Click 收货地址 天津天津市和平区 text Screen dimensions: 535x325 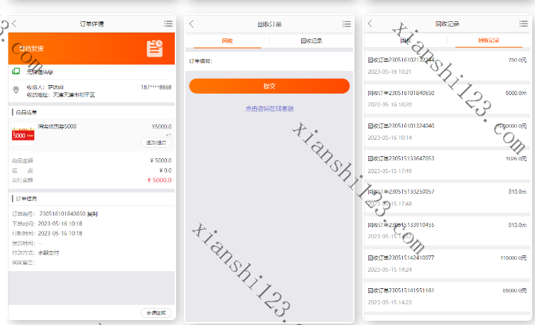[x=60, y=94]
